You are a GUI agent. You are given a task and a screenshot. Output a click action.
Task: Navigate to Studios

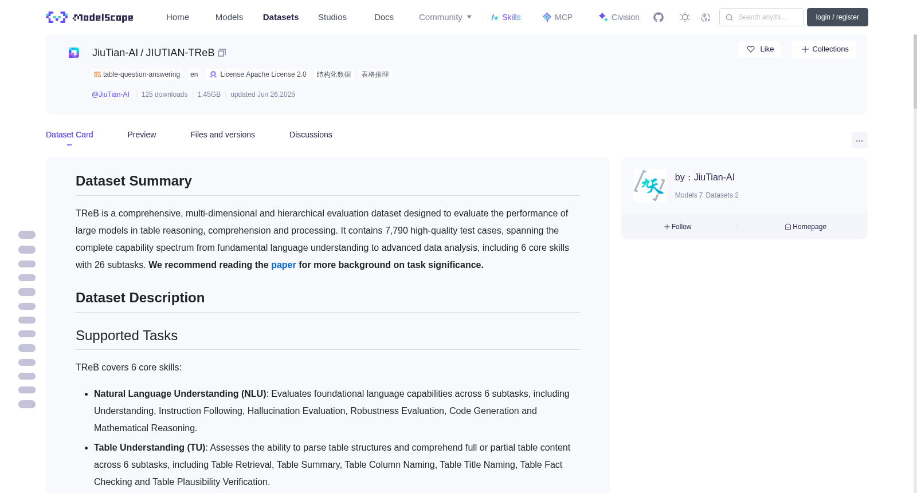332,17
